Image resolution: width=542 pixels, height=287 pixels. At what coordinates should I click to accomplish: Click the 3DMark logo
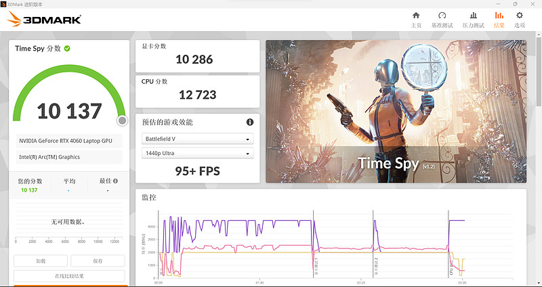click(x=44, y=19)
